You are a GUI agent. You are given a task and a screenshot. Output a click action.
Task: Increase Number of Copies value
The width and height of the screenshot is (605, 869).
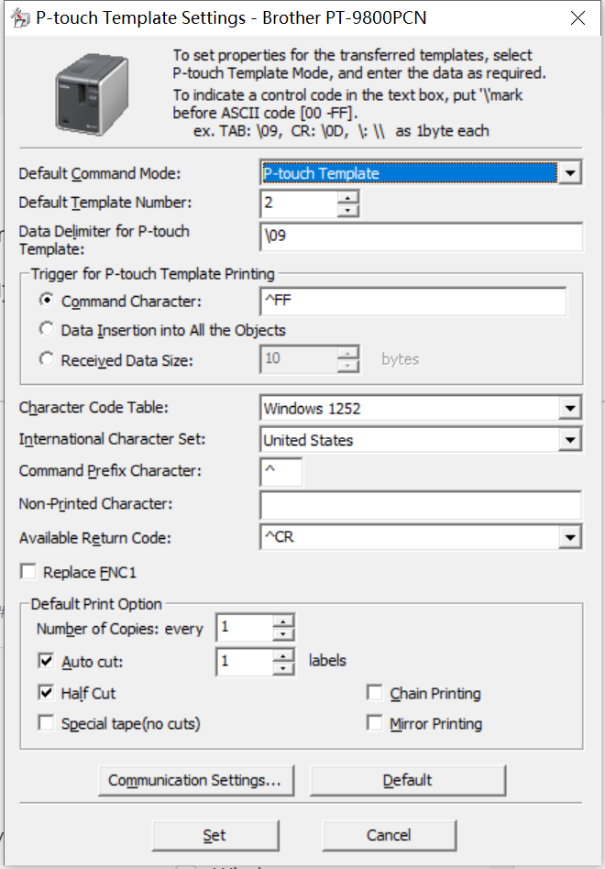[283, 621]
